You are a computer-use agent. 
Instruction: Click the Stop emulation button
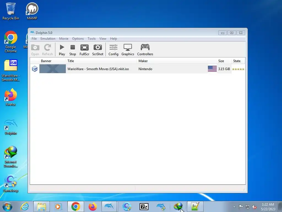pos(73,50)
